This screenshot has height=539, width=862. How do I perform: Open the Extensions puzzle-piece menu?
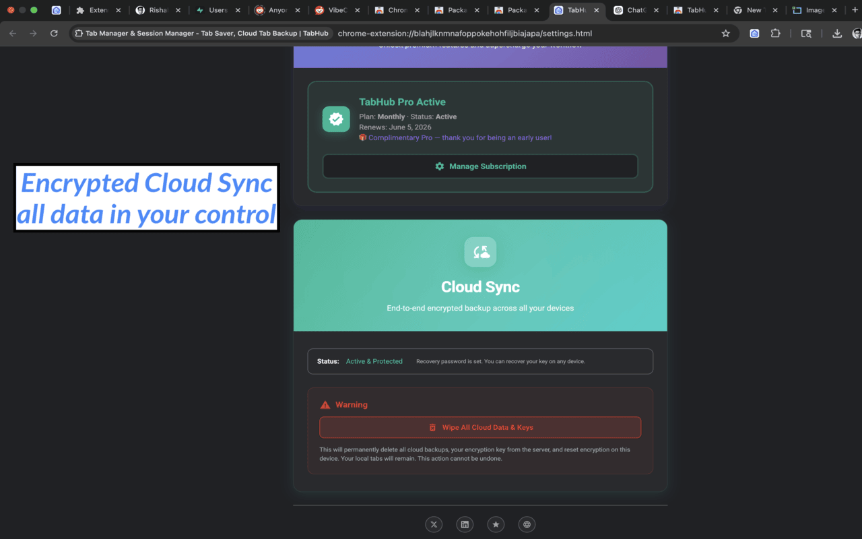(x=775, y=33)
